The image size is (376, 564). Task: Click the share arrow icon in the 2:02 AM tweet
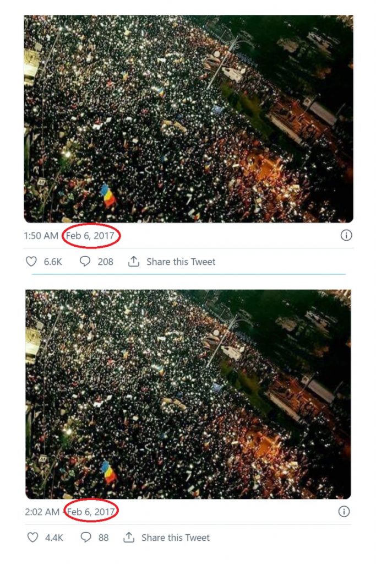(129, 538)
